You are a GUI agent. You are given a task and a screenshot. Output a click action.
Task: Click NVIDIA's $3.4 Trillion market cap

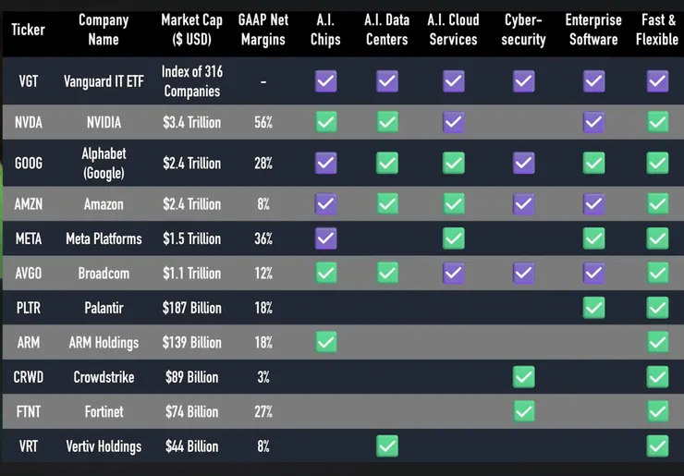(191, 122)
